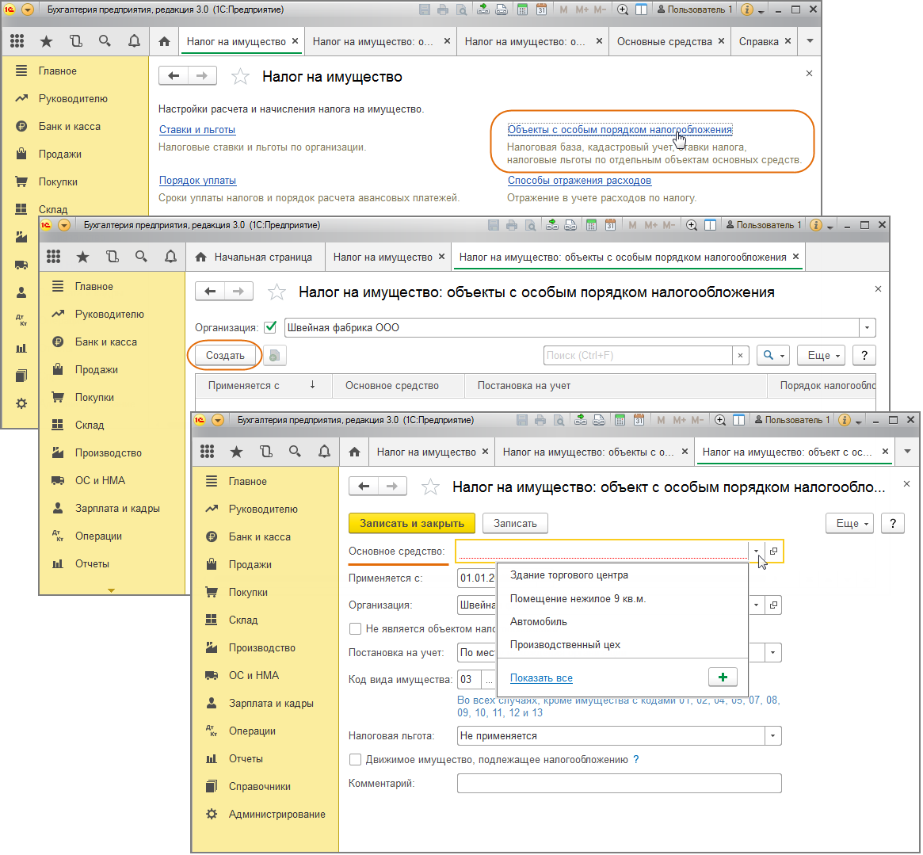
Task: Click save icon in front window title bar
Action: [x=521, y=420]
